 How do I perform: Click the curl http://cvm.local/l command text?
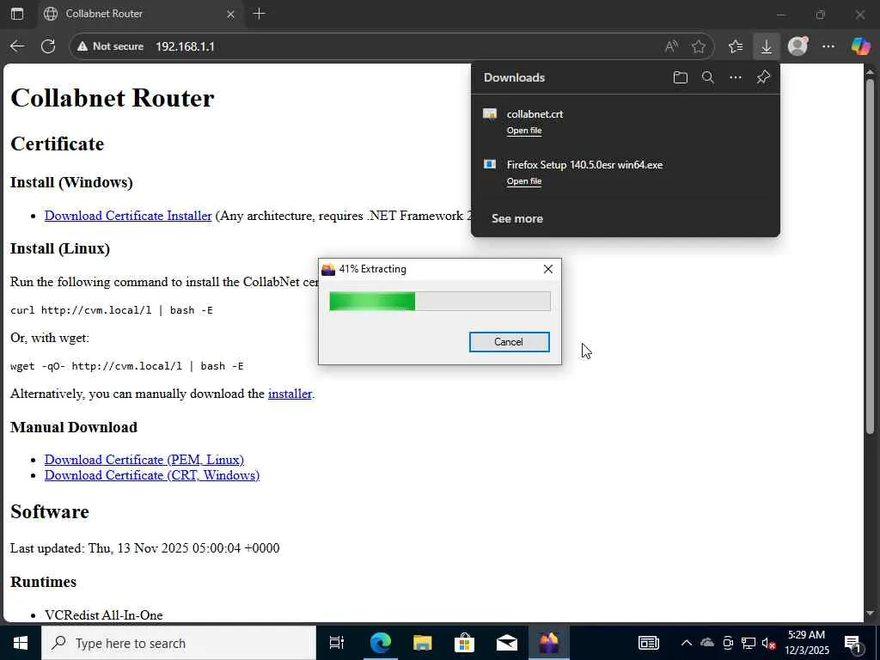pos(112,310)
